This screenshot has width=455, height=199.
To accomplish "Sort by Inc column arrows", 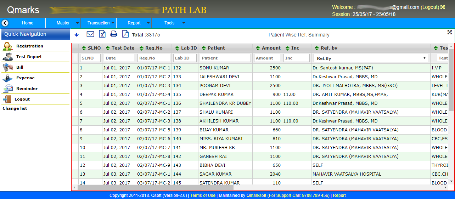I will [287, 48].
